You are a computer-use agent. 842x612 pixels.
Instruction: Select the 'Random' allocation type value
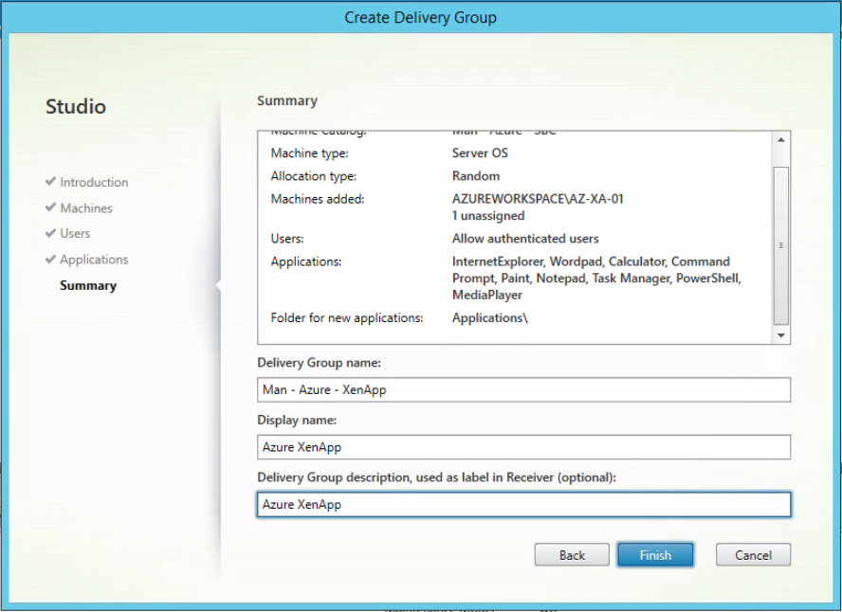pyautogui.click(x=476, y=176)
